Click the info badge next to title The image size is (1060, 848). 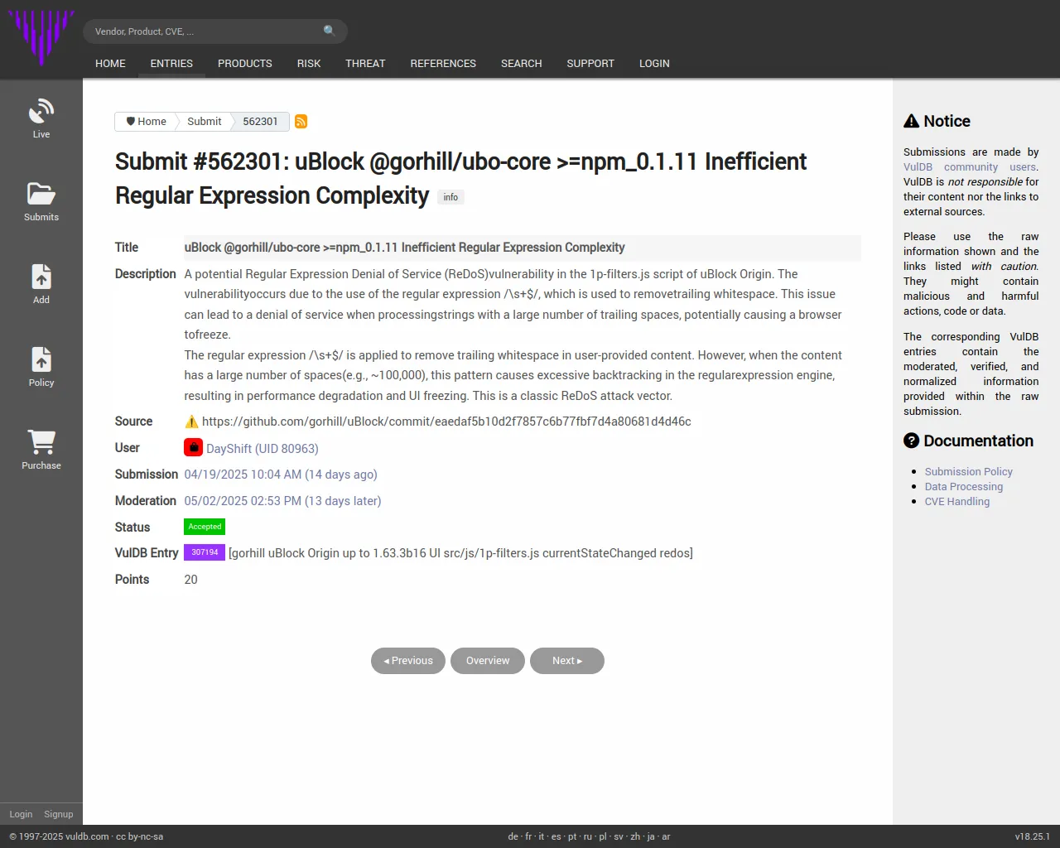pyautogui.click(x=450, y=197)
